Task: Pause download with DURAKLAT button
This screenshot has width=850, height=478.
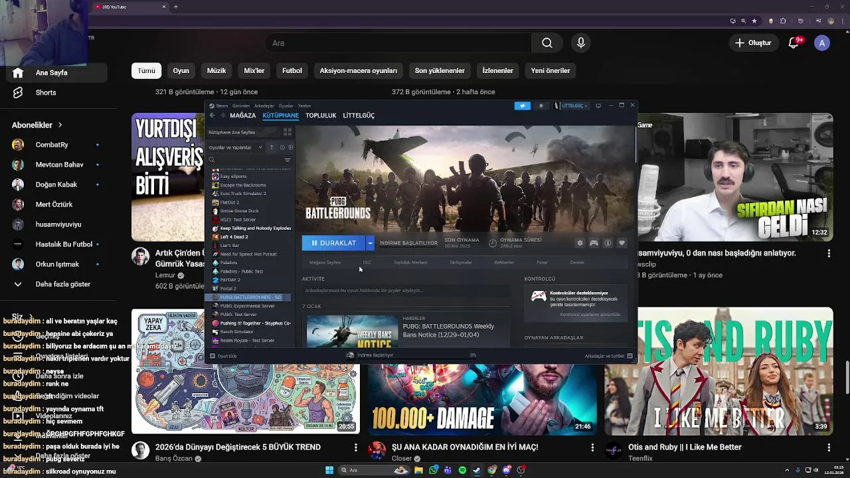Action: (x=334, y=243)
